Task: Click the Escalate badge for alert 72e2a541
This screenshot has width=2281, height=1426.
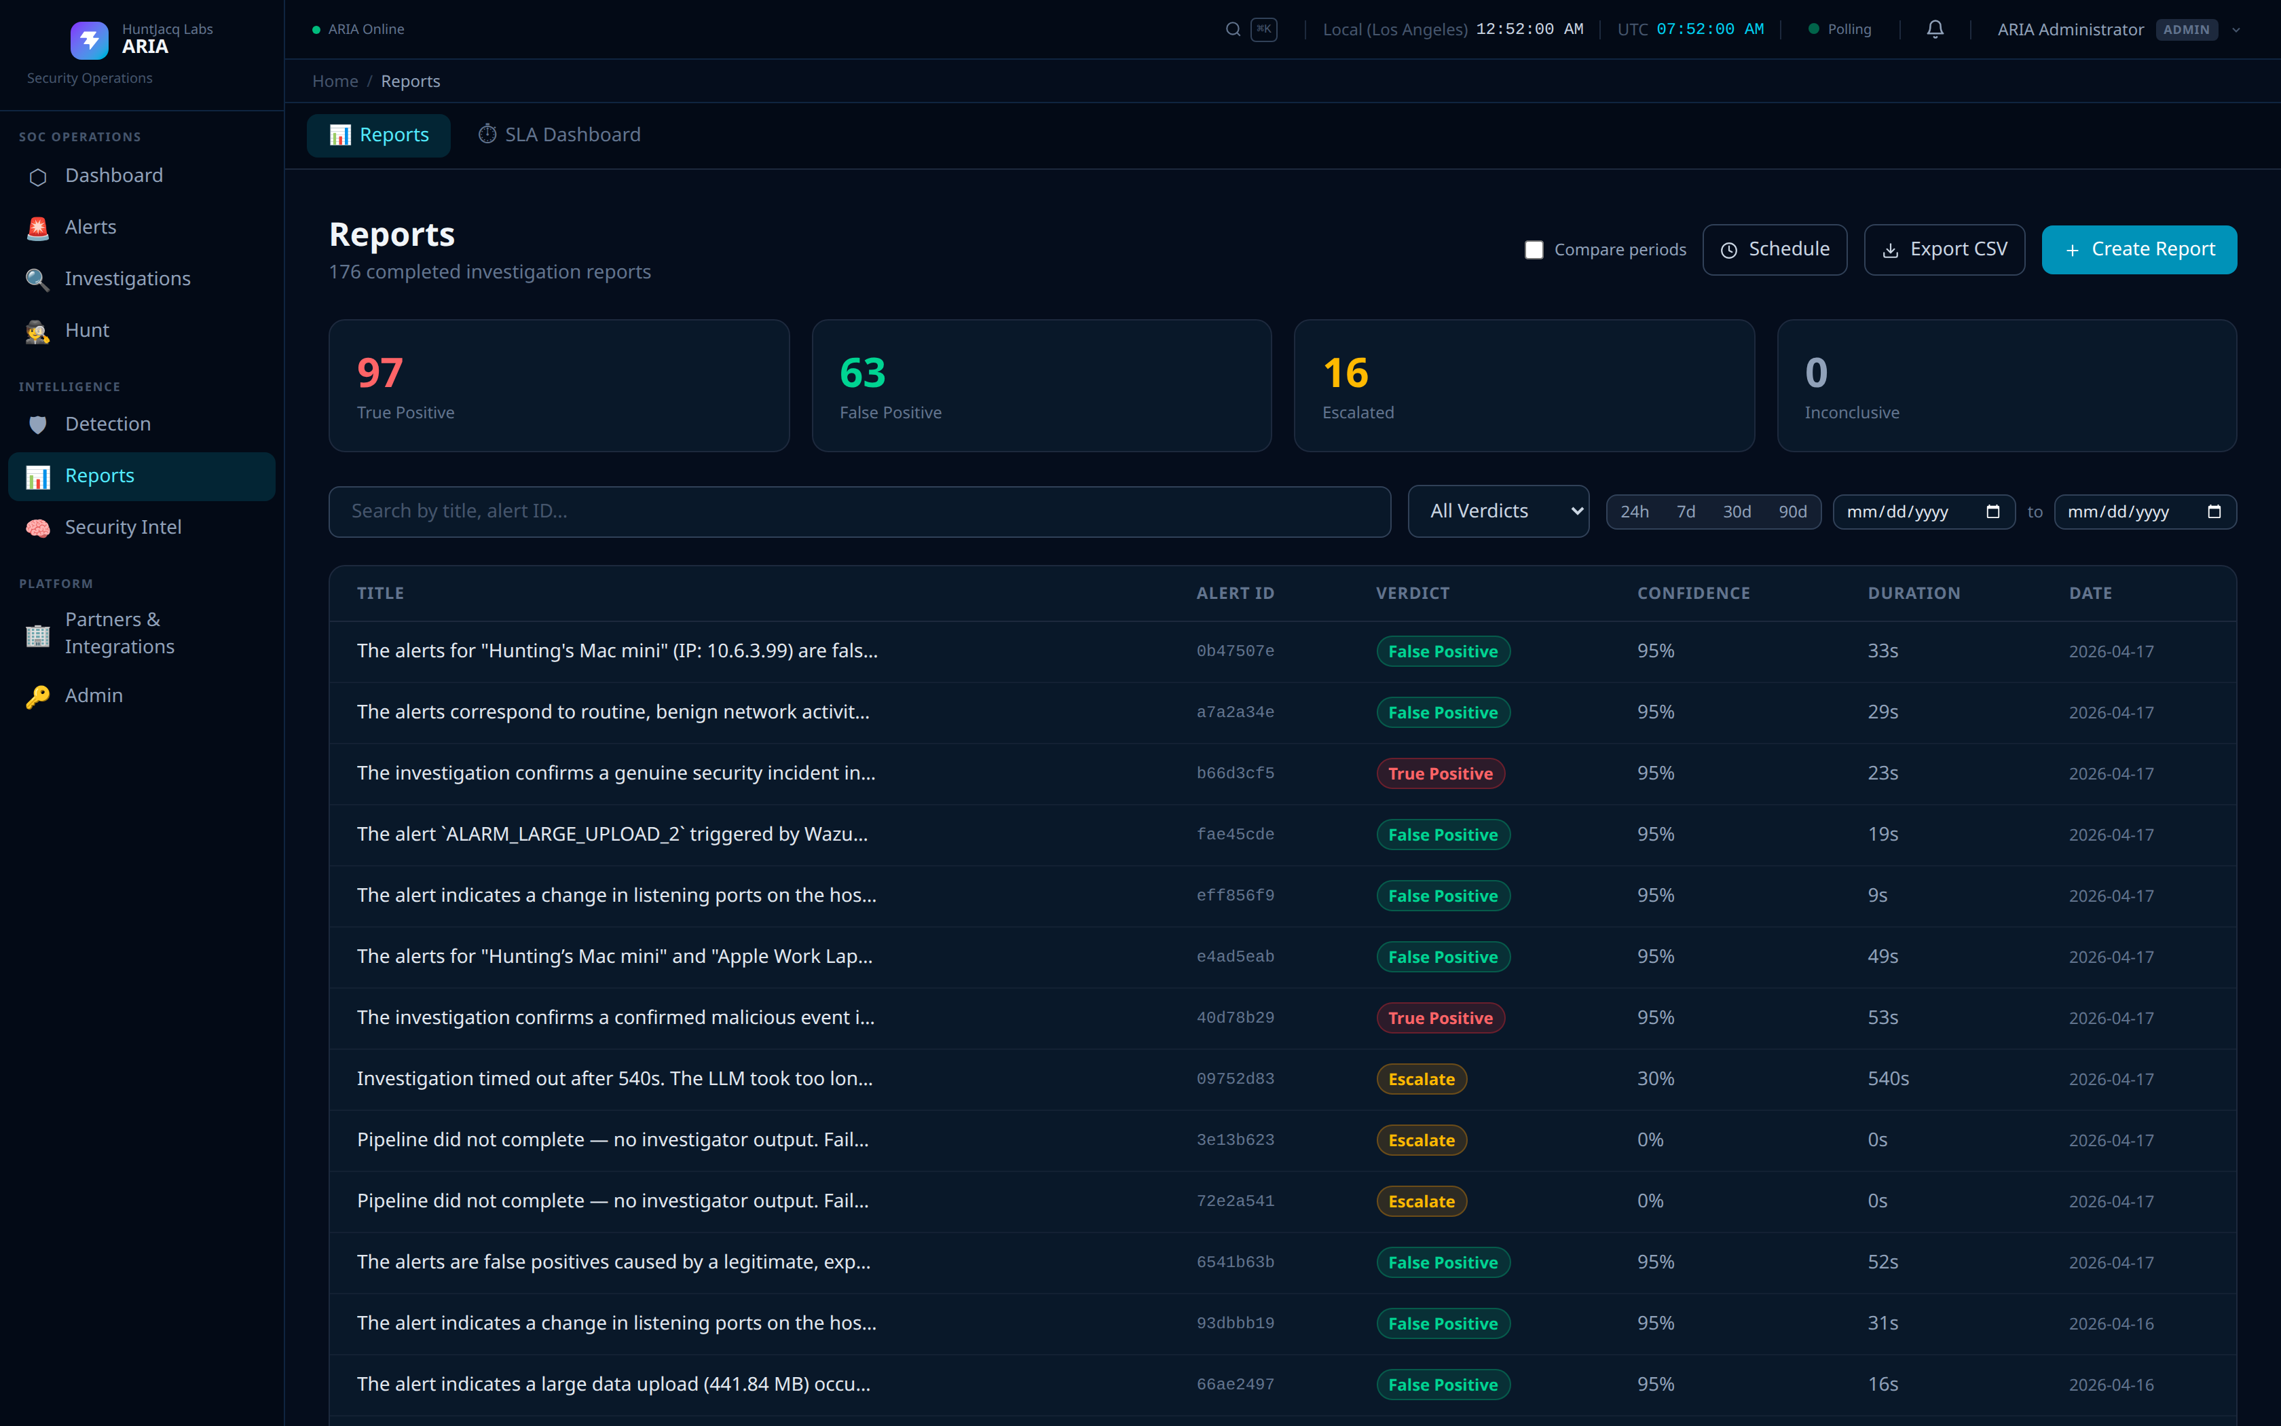Action: (1422, 1201)
